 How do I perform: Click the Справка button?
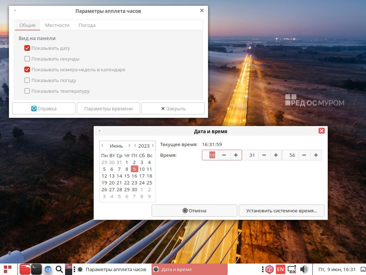point(44,108)
